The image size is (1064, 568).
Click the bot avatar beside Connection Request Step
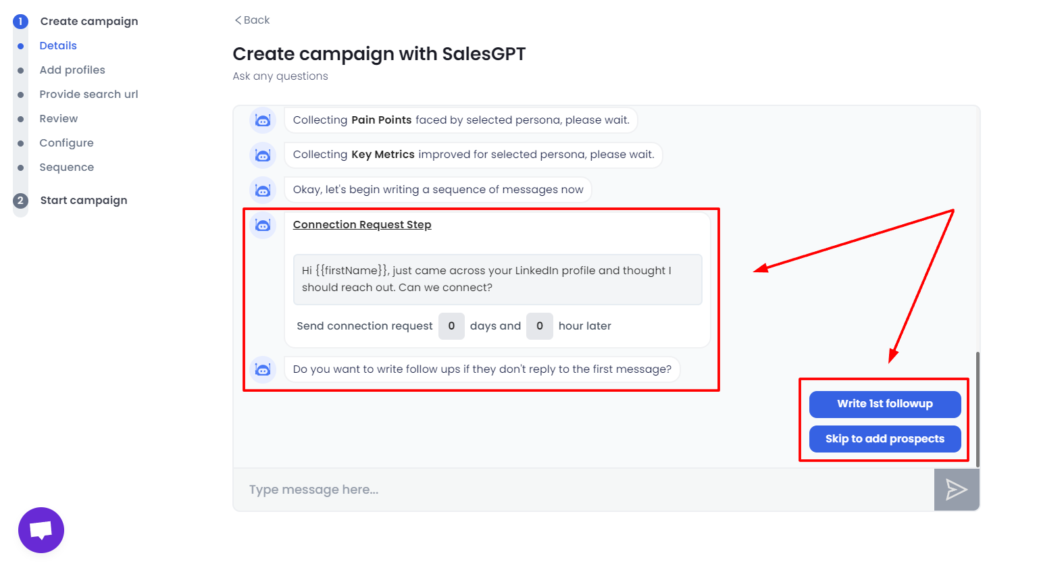click(263, 225)
